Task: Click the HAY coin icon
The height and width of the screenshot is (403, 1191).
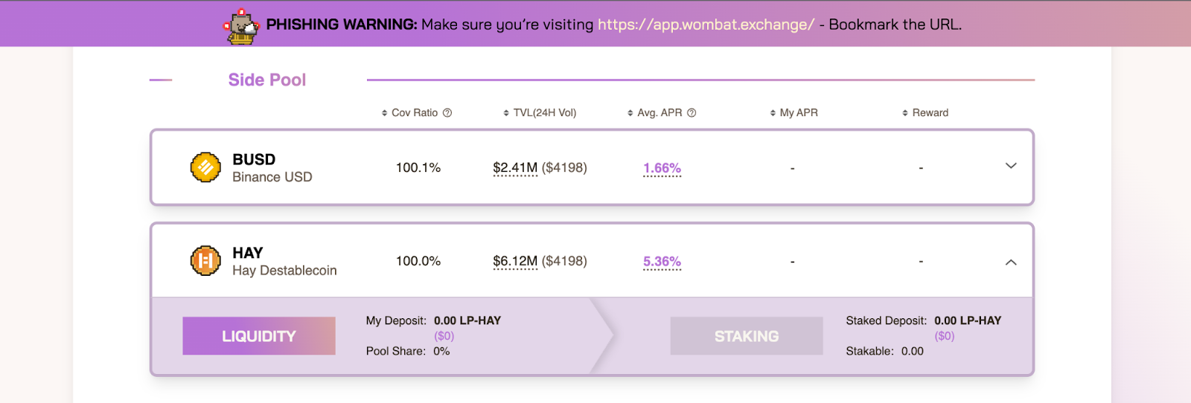Action: pos(205,261)
